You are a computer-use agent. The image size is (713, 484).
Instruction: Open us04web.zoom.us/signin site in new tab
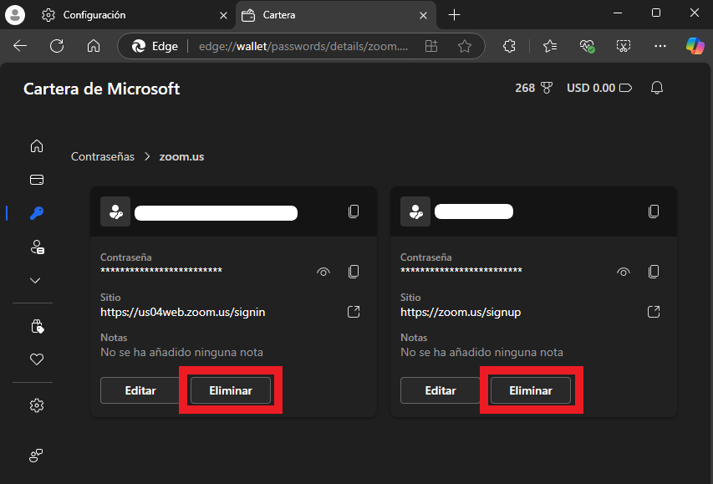tap(354, 312)
